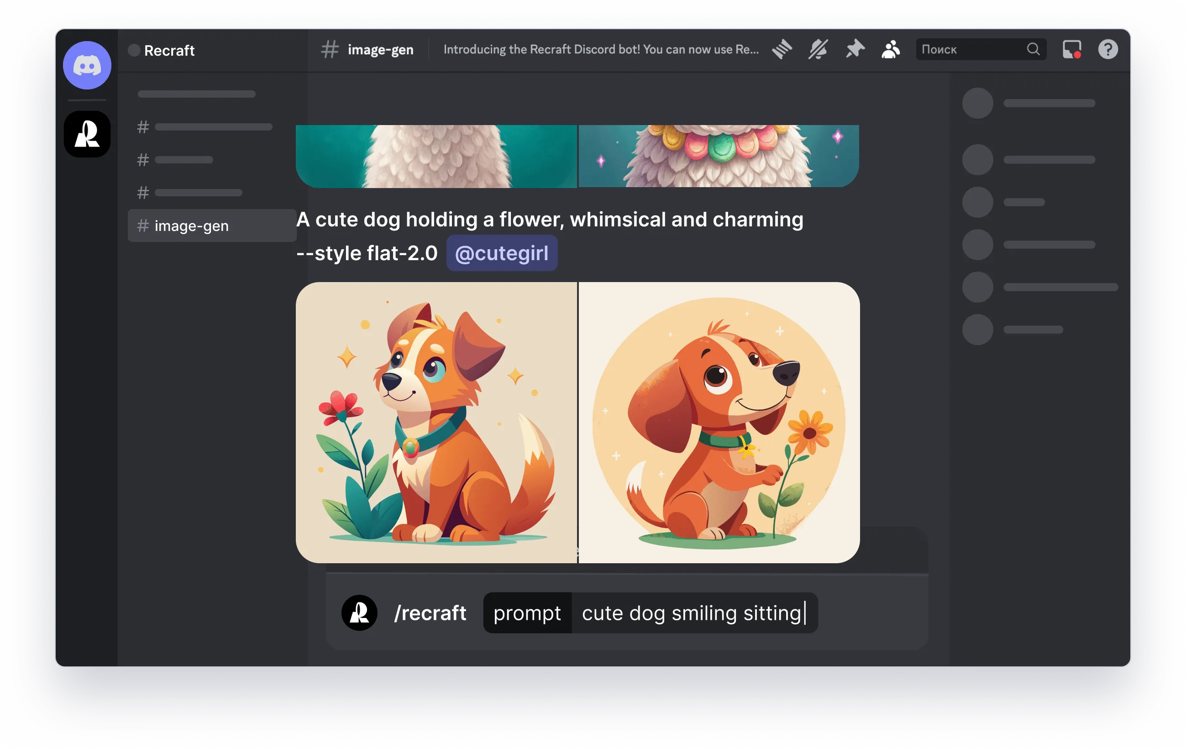This screenshot has width=1186, height=749.
Task: Click the search magnifier icon
Action: pos(1034,49)
